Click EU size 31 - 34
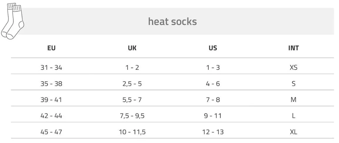339x143 pixels. pyautogui.click(x=51, y=67)
